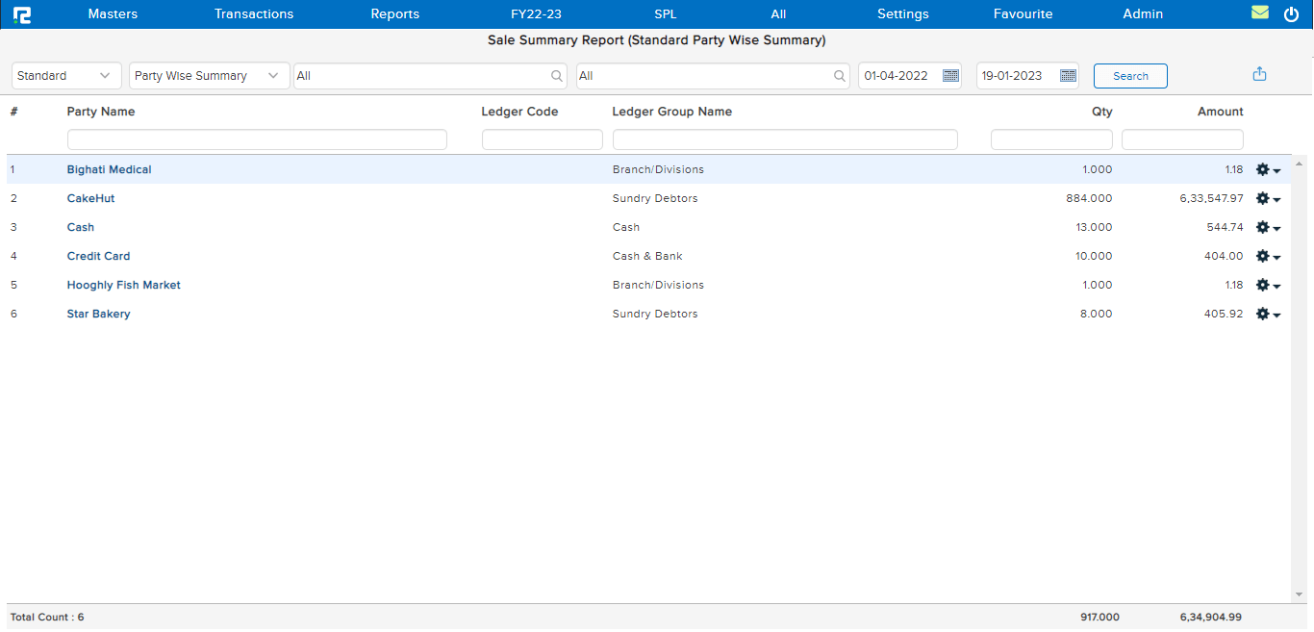Expand the Standard dropdown
Viewport: 1314px width, 632px height.
[66, 76]
